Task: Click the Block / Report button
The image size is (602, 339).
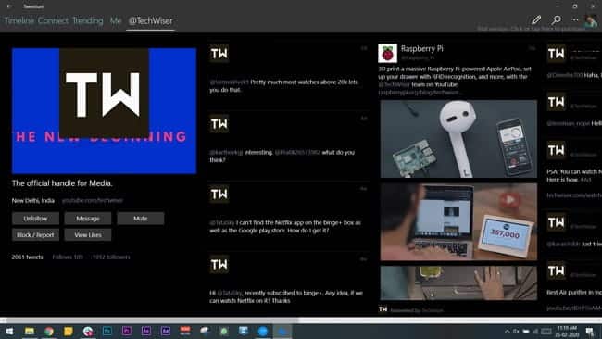Action: [35, 235]
